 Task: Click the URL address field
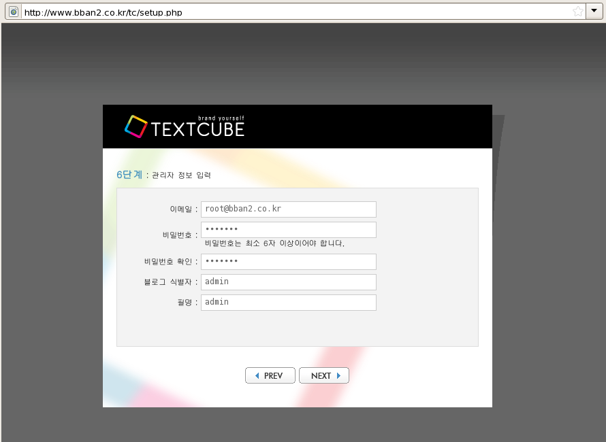(296, 12)
